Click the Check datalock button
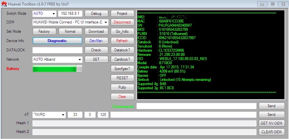The height and width of the screenshot is (139, 289). (x=96, y=50)
